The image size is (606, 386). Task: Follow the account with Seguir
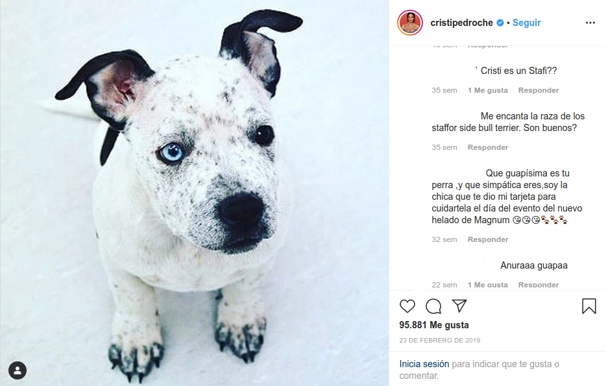tap(526, 23)
